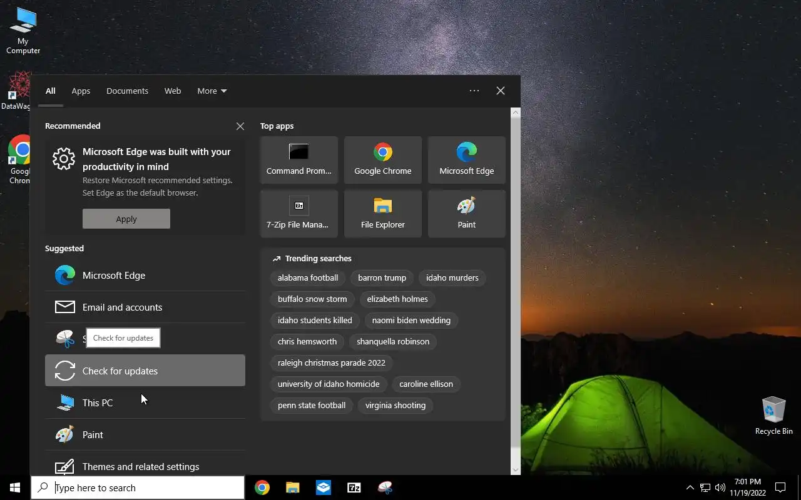Open Google Chrome desktop shortcut

click(x=20, y=160)
